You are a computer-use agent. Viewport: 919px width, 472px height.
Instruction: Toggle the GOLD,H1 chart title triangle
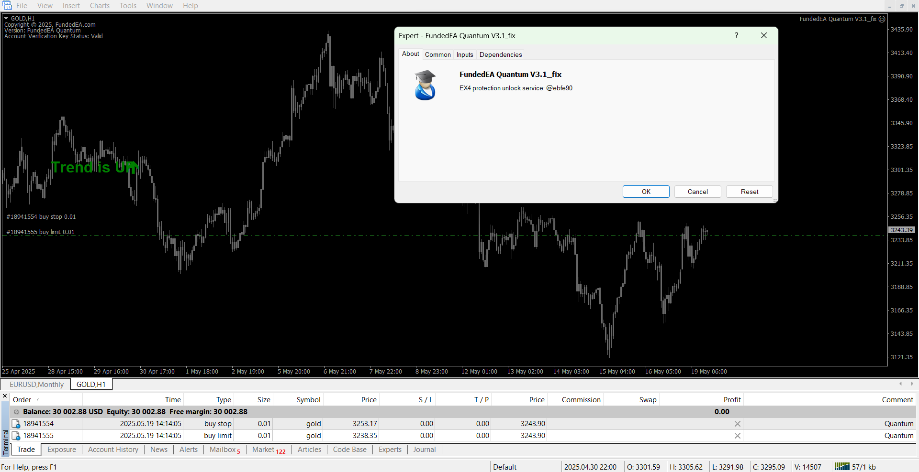[x=6, y=19]
